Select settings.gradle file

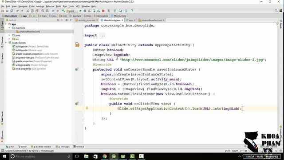[30, 65]
